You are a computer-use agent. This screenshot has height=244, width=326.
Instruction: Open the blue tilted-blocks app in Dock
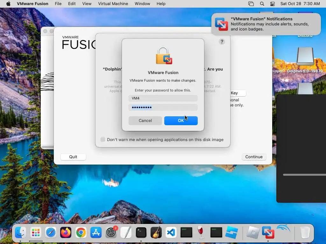(x=231, y=232)
